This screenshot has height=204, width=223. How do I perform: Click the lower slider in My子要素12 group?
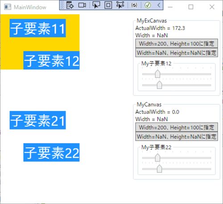click(177, 85)
